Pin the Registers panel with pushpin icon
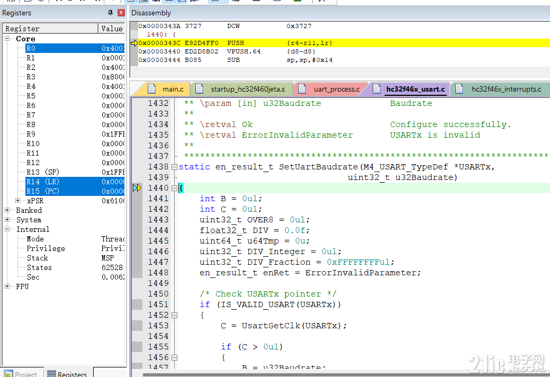This screenshot has height=377, width=550. (x=111, y=13)
